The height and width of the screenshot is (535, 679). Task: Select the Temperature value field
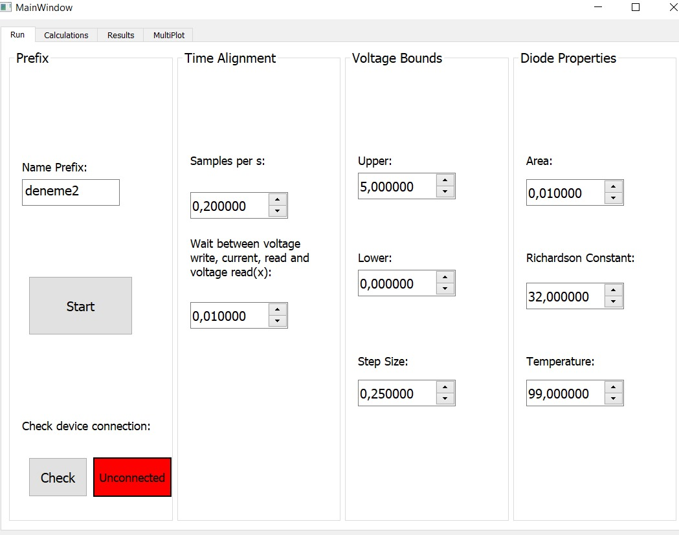tap(564, 393)
